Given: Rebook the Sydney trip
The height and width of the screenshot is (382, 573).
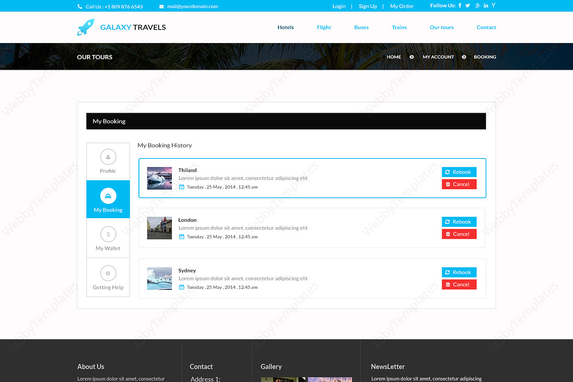Looking at the screenshot, I should 459,272.
